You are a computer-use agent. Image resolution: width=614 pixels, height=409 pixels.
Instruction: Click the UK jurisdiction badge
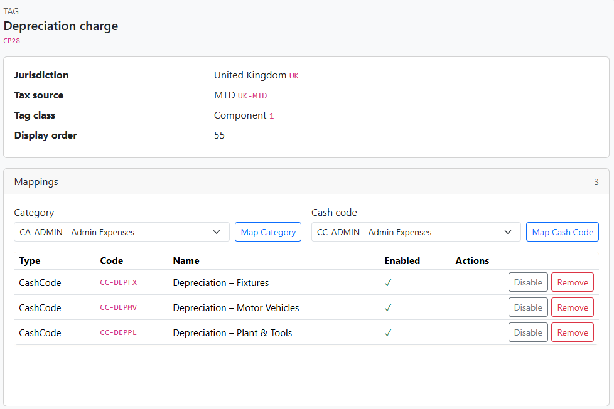pos(294,75)
